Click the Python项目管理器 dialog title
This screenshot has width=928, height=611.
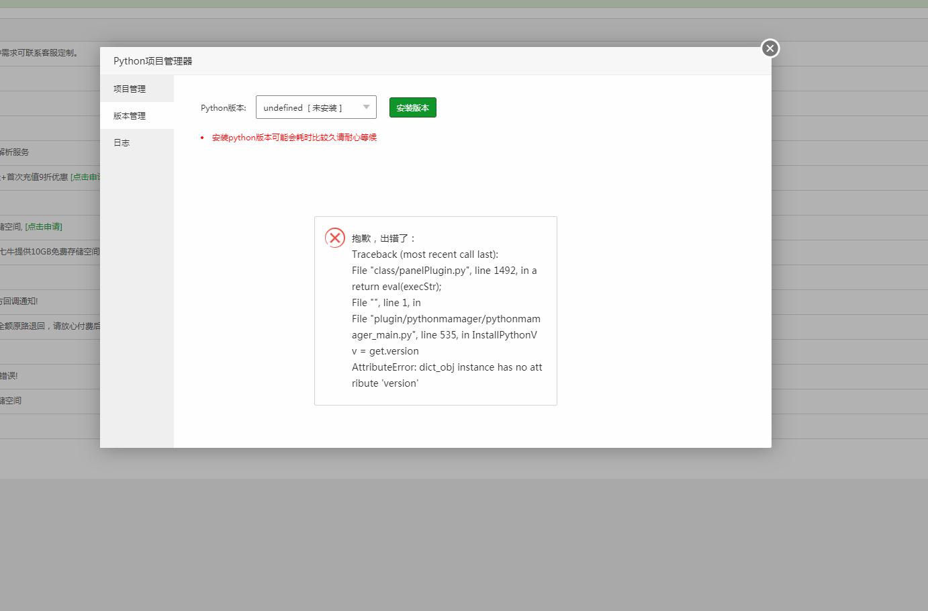coord(153,61)
